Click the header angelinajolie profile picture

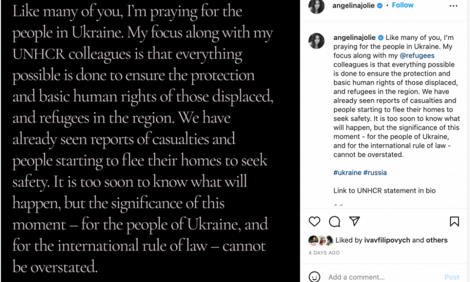(x=316, y=6)
